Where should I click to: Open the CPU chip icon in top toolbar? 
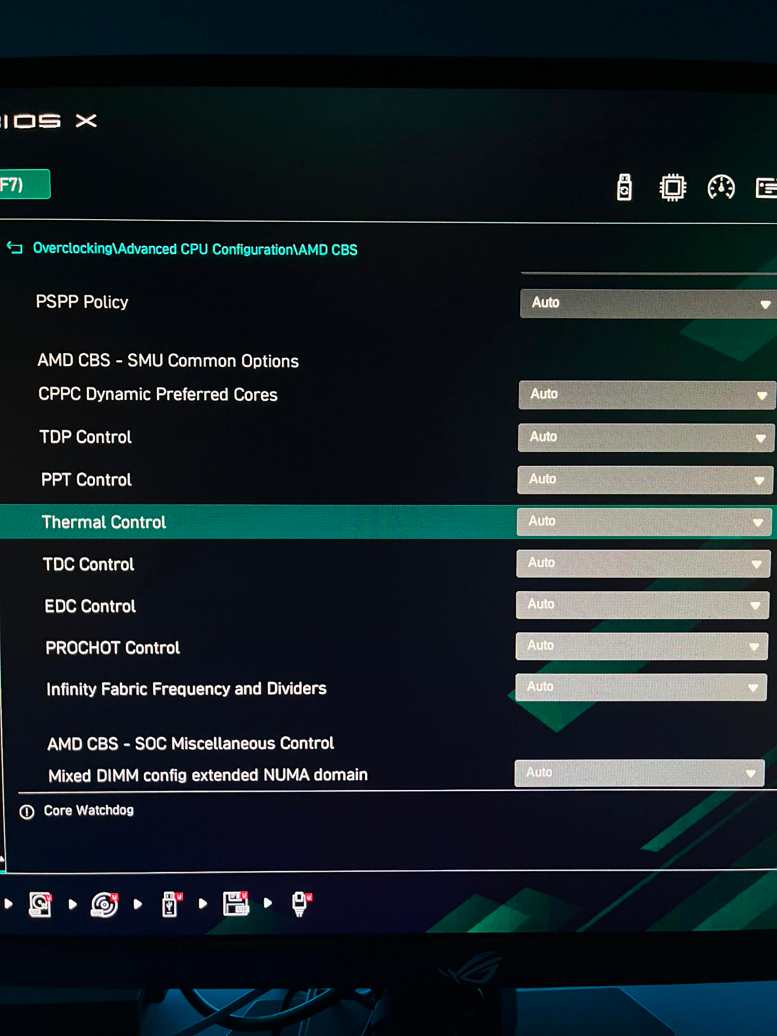[x=672, y=187]
